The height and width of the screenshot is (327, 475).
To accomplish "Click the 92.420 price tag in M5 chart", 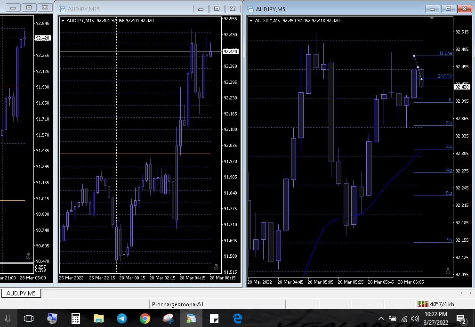I will point(462,87).
